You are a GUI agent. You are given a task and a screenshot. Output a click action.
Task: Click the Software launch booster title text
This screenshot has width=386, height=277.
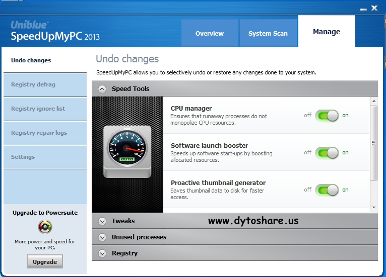coord(209,145)
